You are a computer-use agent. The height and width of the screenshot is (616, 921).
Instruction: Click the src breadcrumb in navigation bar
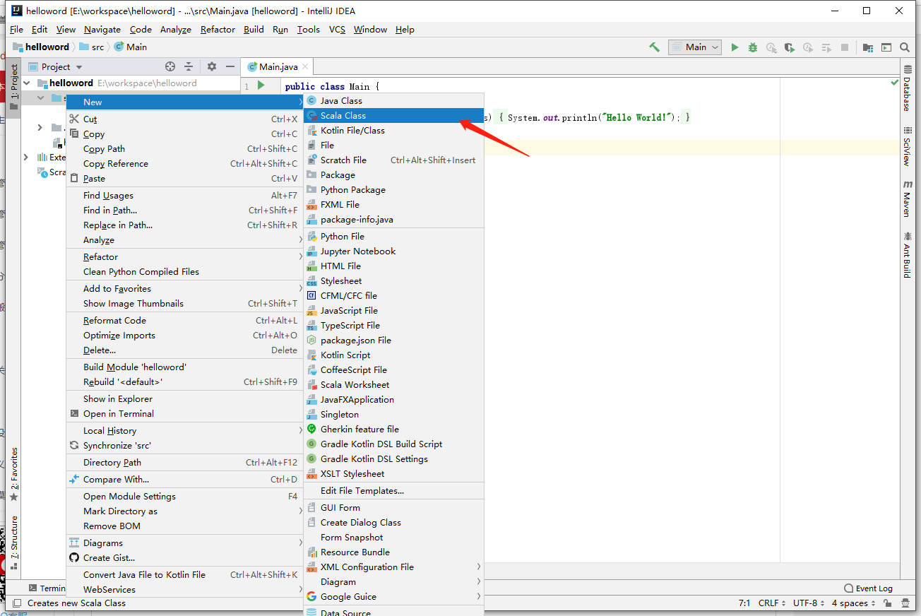[x=91, y=47]
